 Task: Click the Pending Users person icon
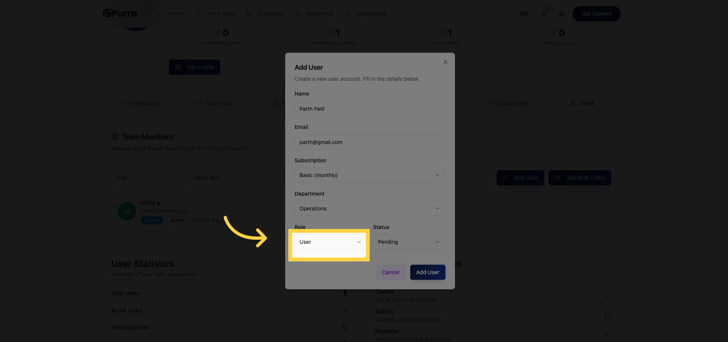[x=554, y=33]
